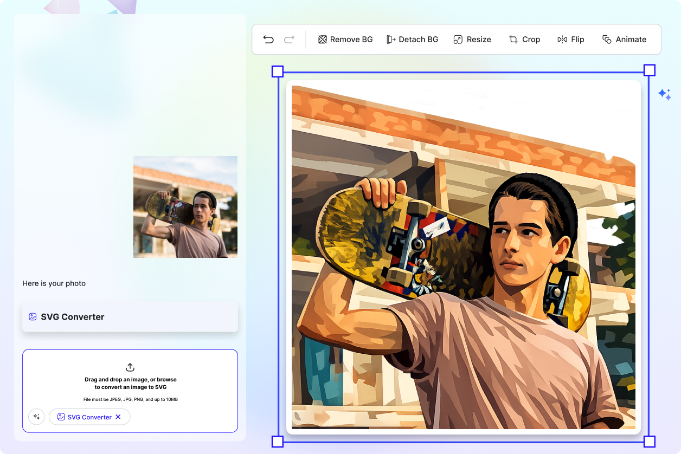The image size is (681, 454).
Task: Select the Remove BG tool
Action: point(345,39)
